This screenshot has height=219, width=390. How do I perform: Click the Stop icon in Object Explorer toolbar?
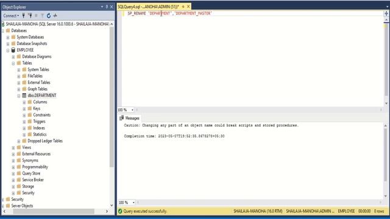tap(36, 16)
